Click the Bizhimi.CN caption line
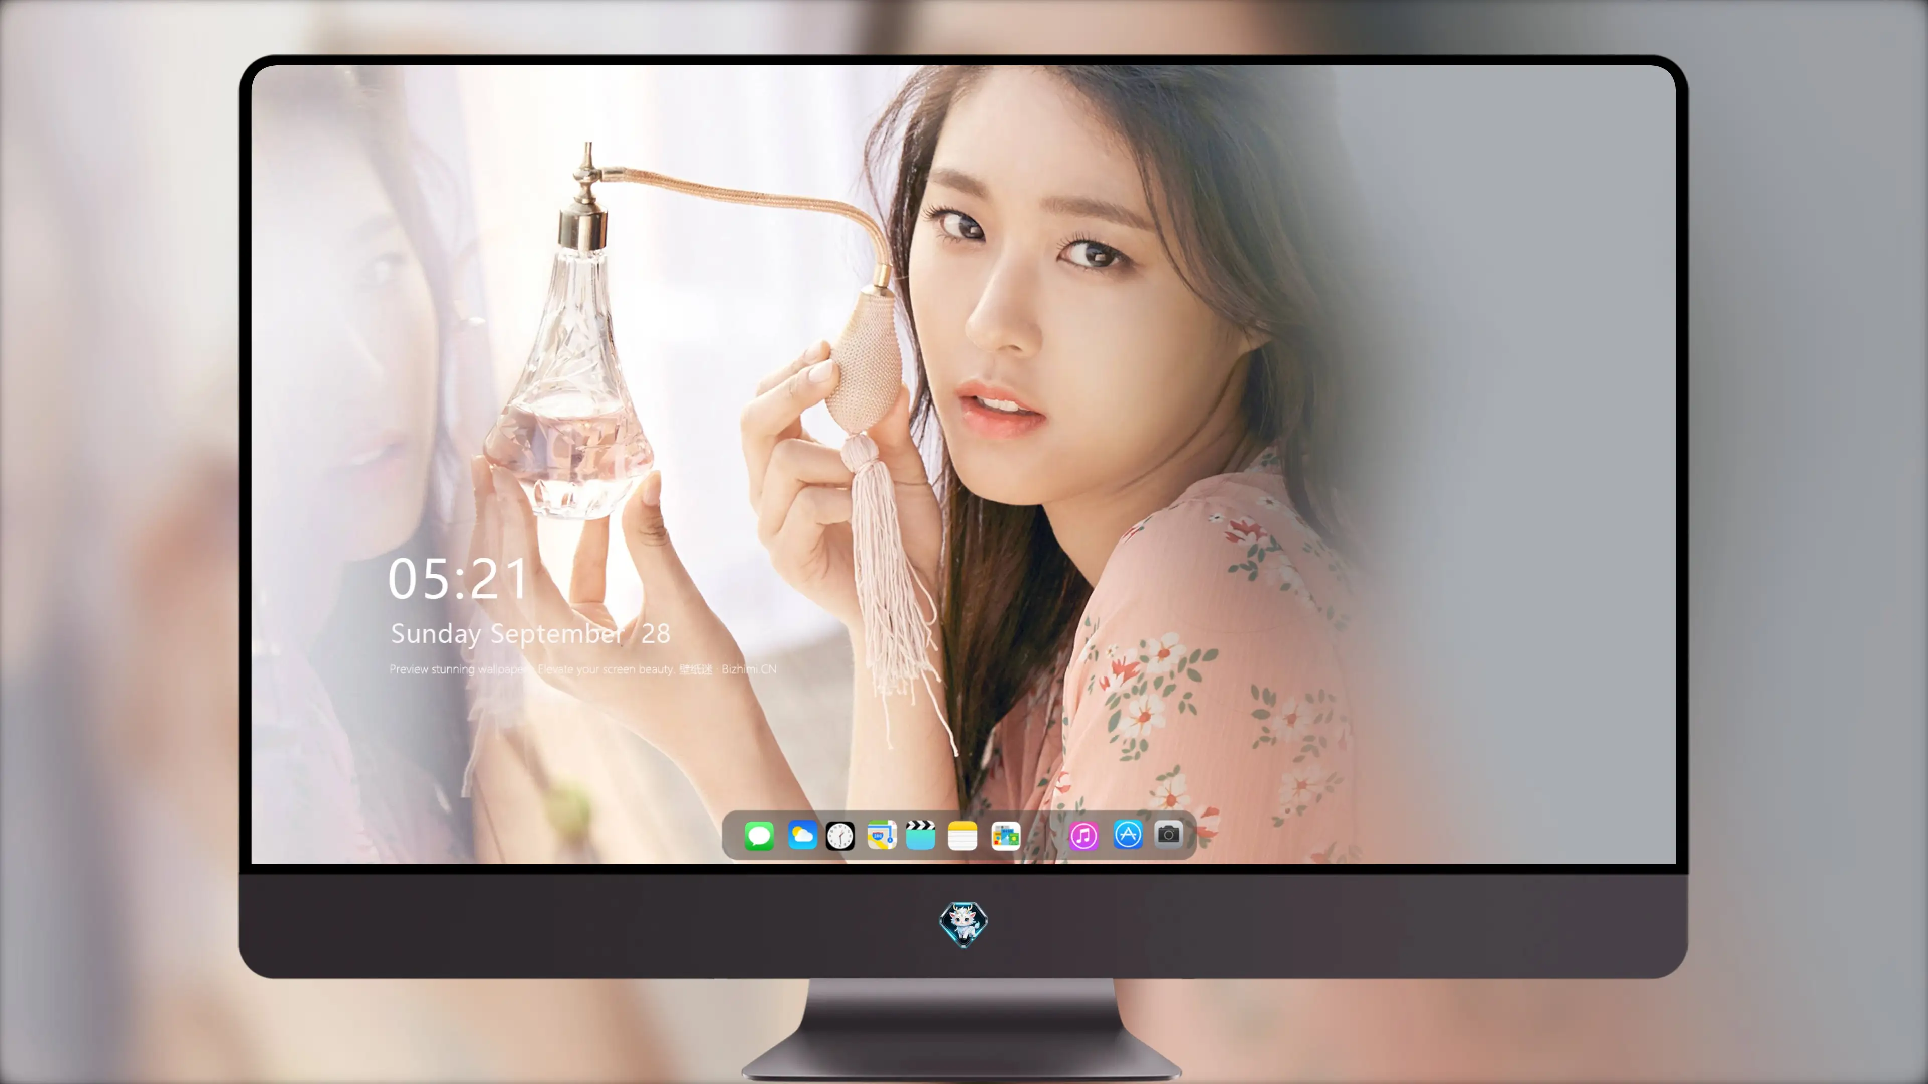Screen dimensions: 1928x1084 (582, 669)
